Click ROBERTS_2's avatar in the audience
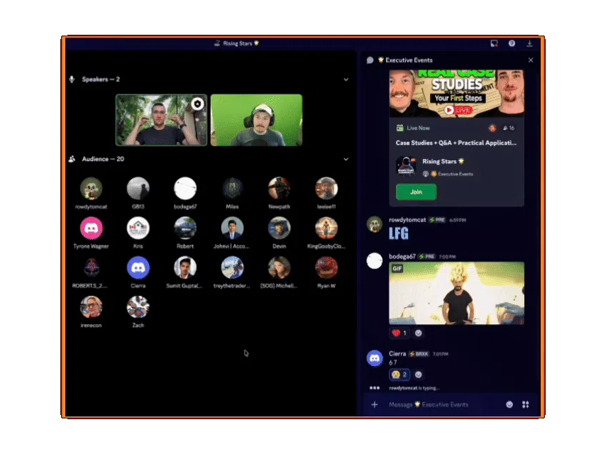The image size is (606, 454). (x=92, y=267)
